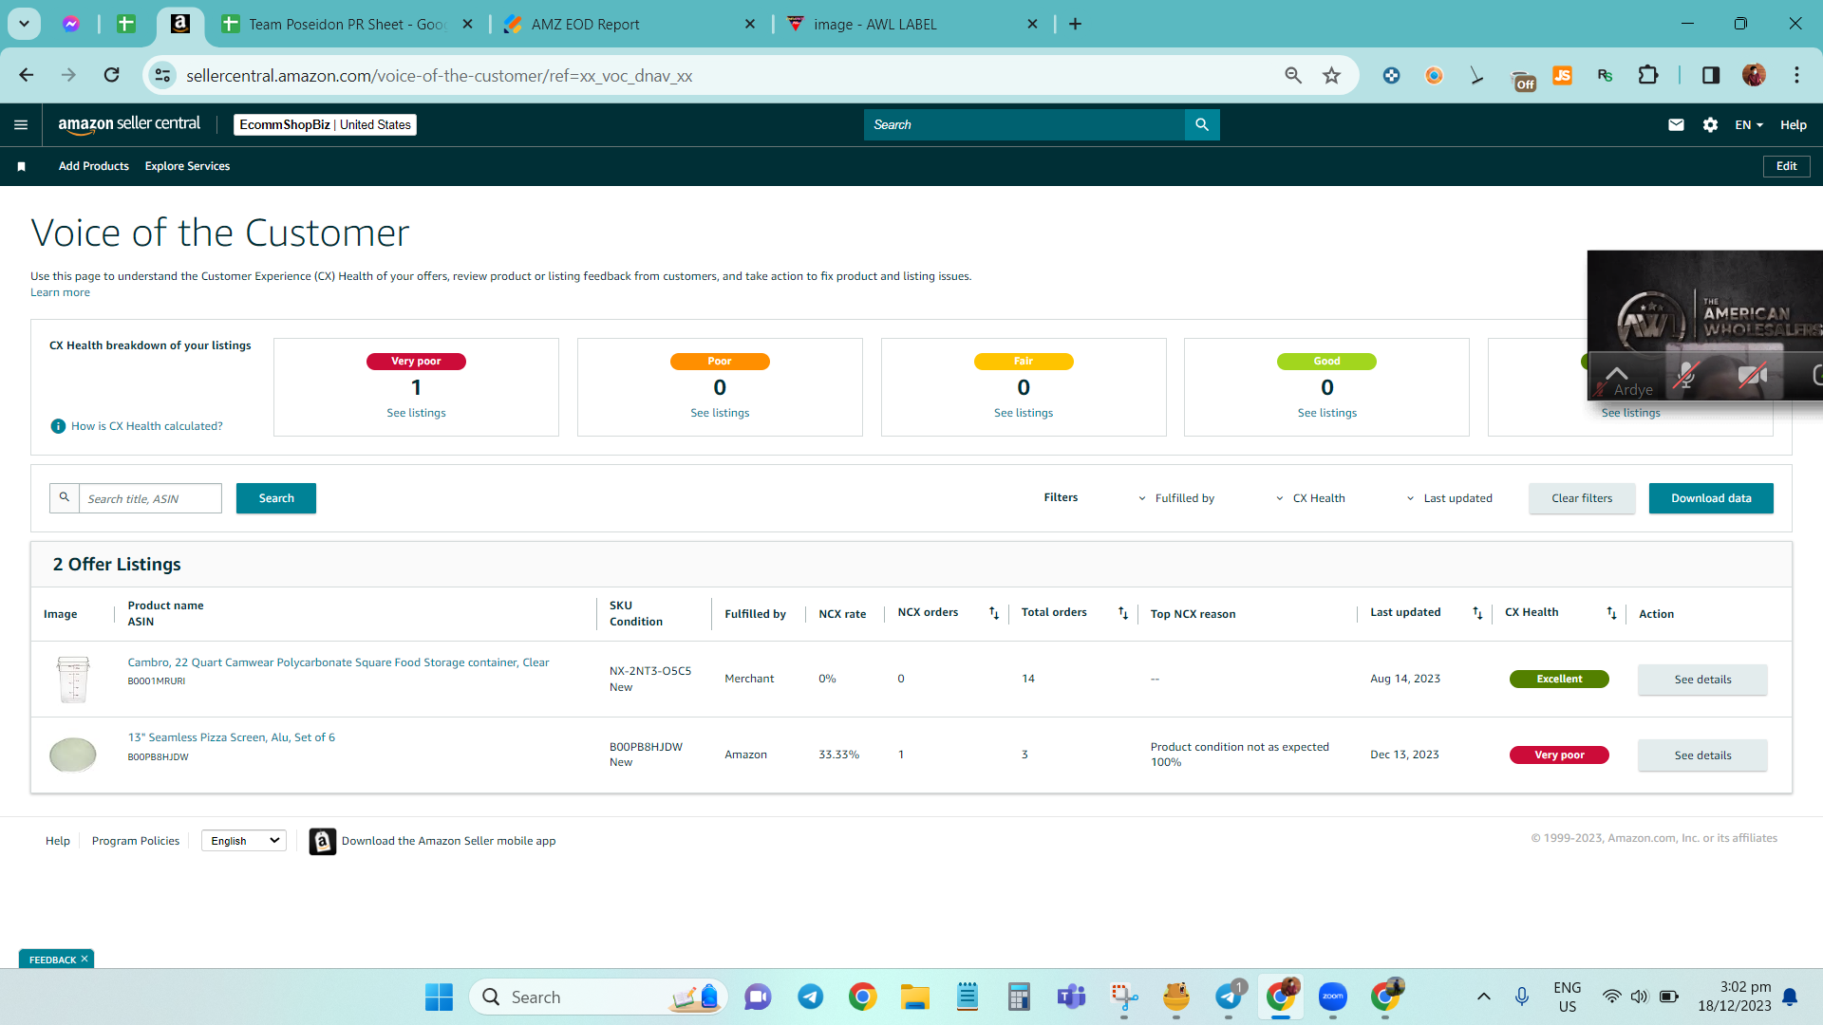1823x1025 pixels.
Task: Open File Explorer from the taskbar
Action: (x=914, y=997)
